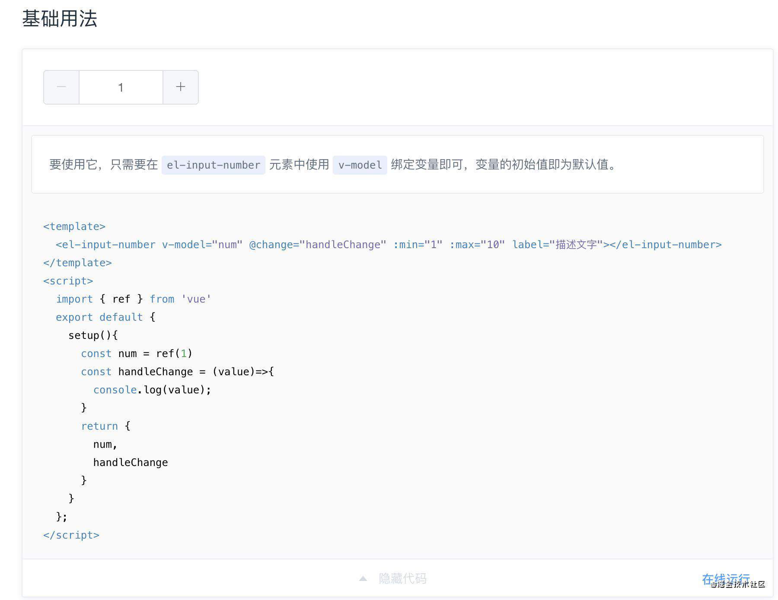
Task: Click the return { line
Action: [105, 426]
